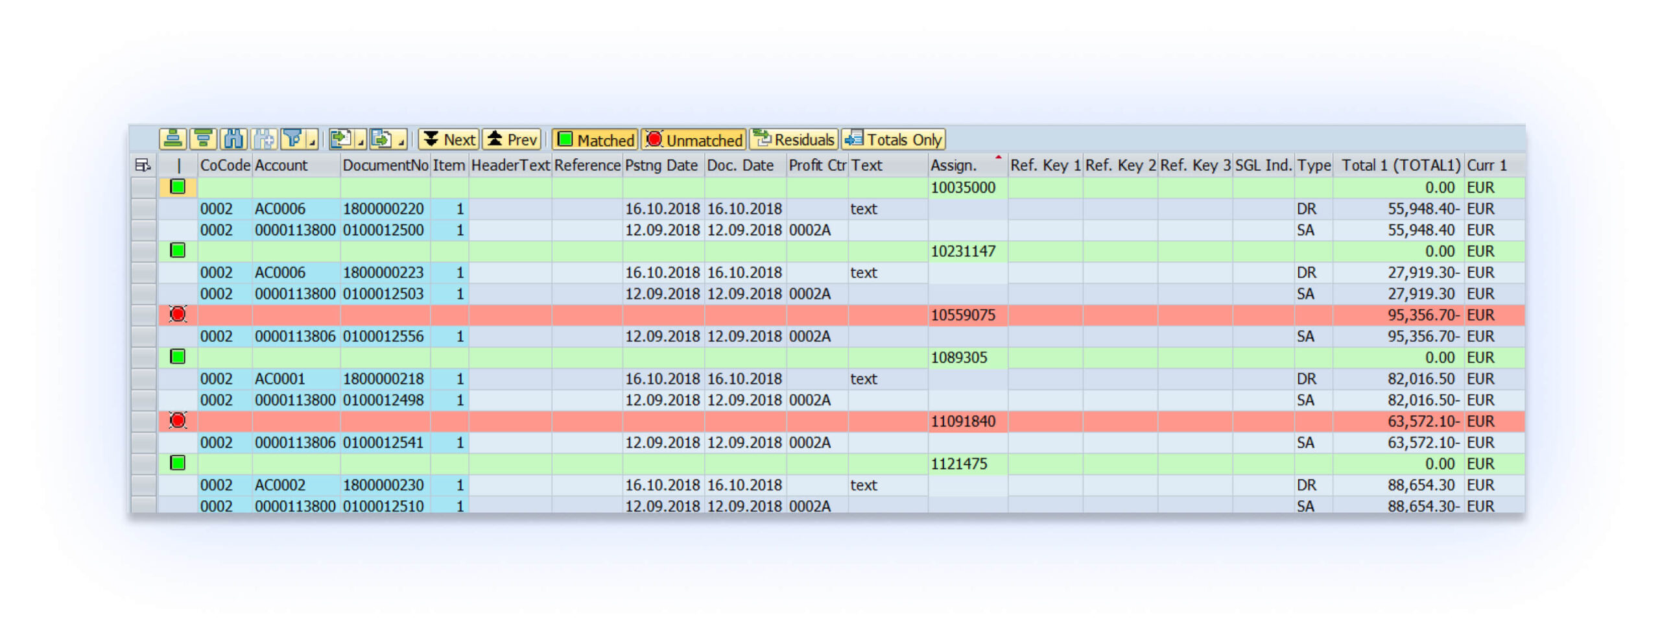Open Find with the binoculars icon
Viewport: 1660px width, 639px height.
[233, 139]
